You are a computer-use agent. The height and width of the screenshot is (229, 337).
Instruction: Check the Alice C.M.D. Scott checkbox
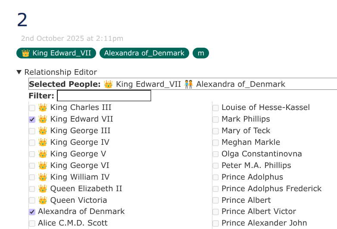32,223
